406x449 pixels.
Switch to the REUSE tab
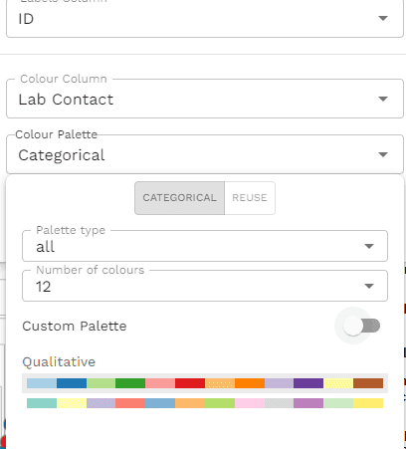[x=250, y=198]
